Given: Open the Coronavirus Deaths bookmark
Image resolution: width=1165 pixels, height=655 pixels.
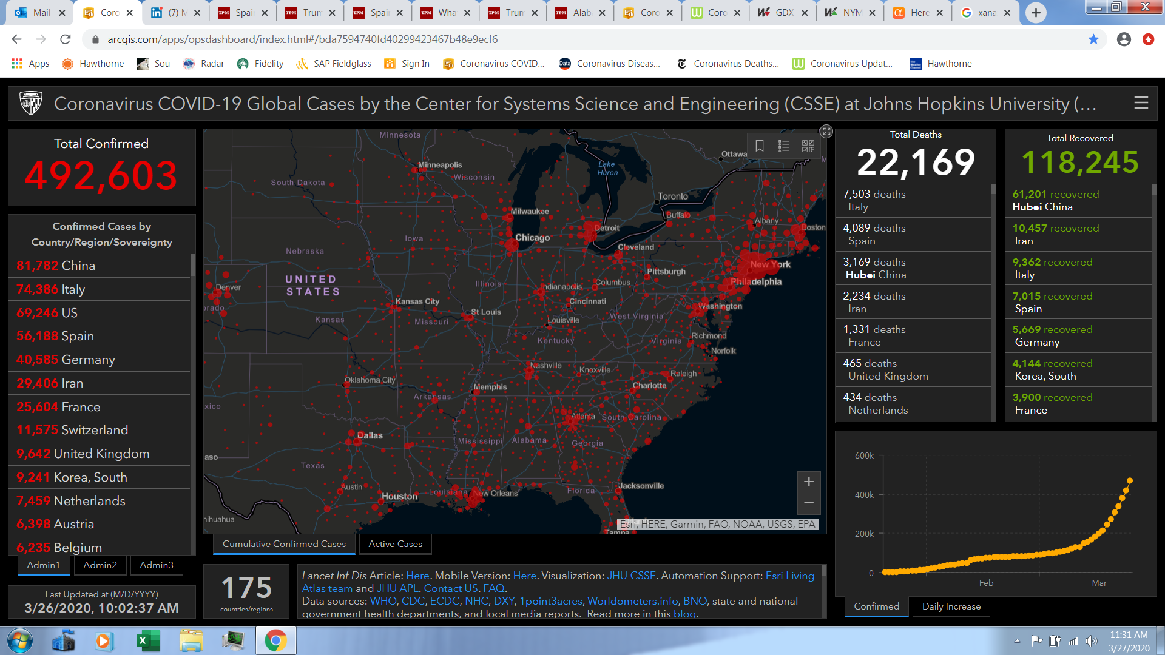Looking at the screenshot, I should click(728, 64).
